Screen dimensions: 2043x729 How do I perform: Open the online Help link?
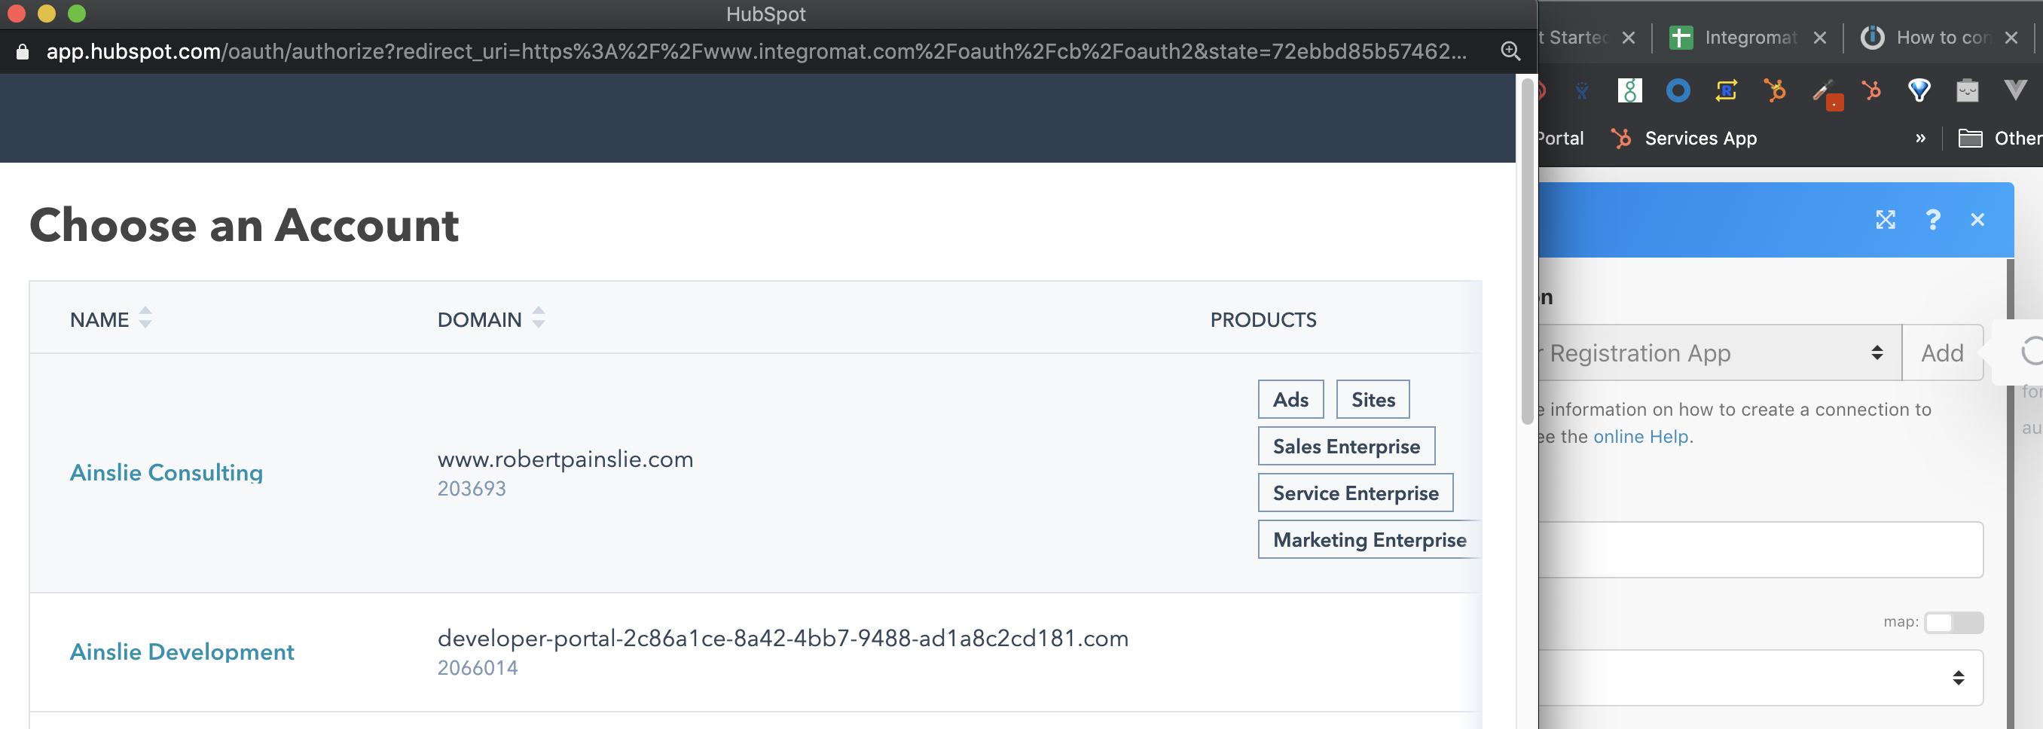pos(1640,437)
